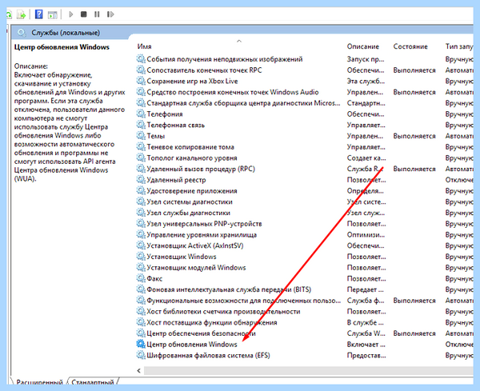Click the Start Service play icon
Viewport: 480px width, 391px height.
coord(71,14)
